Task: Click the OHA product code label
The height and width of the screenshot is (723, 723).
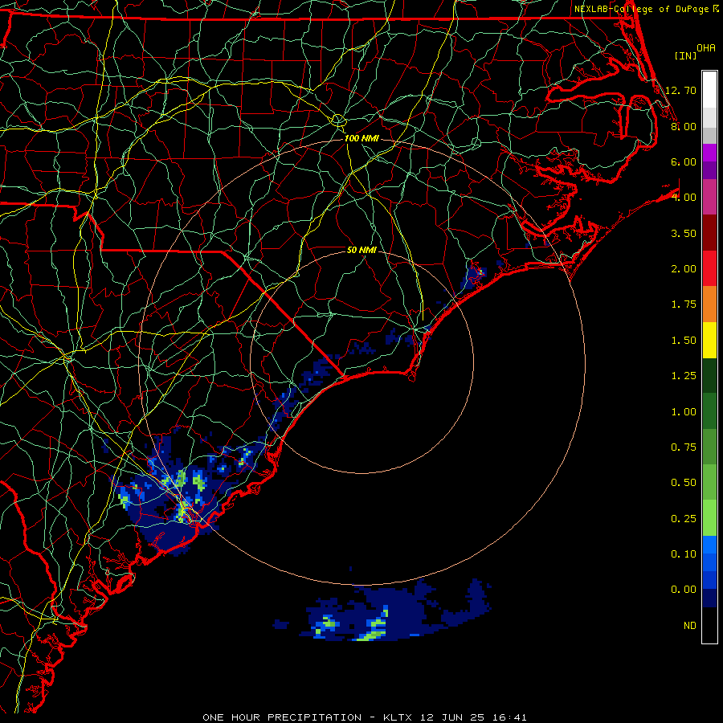Action: coord(706,48)
